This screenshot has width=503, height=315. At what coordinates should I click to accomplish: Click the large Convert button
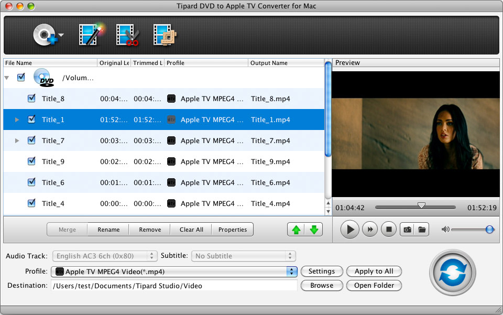point(452,273)
